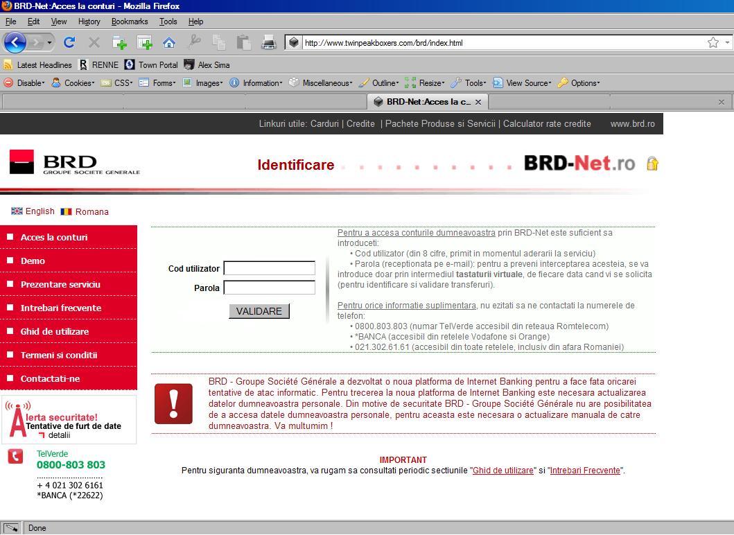
Task: Click the padlock icon beside BRD-Net.ro
Action: pyautogui.click(x=652, y=164)
